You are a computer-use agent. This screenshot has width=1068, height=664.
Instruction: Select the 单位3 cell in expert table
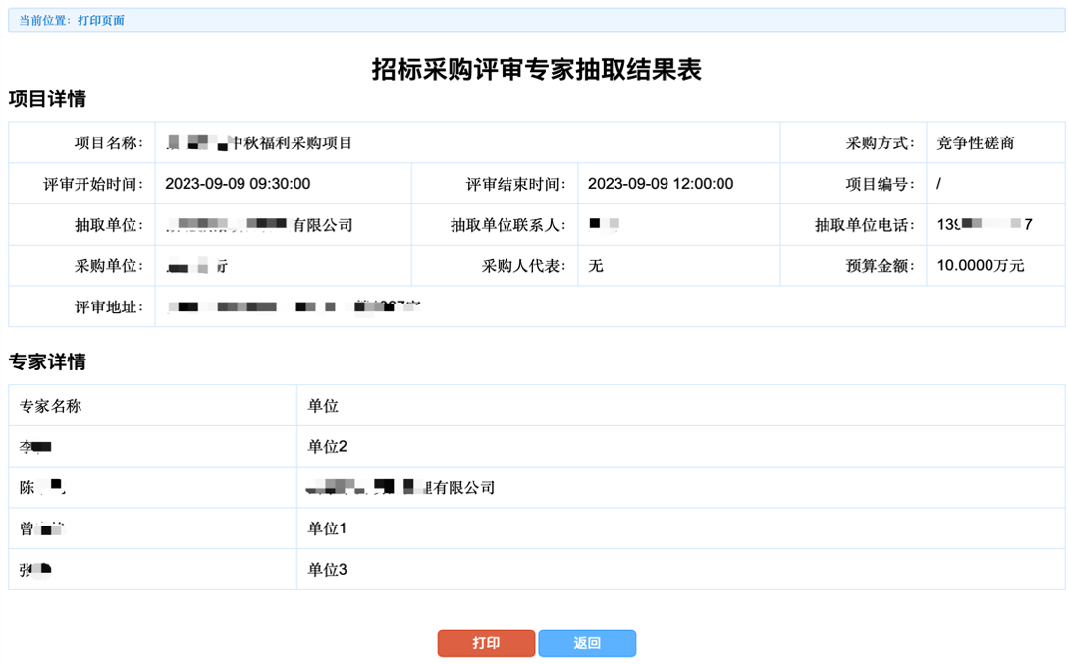coord(328,570)
